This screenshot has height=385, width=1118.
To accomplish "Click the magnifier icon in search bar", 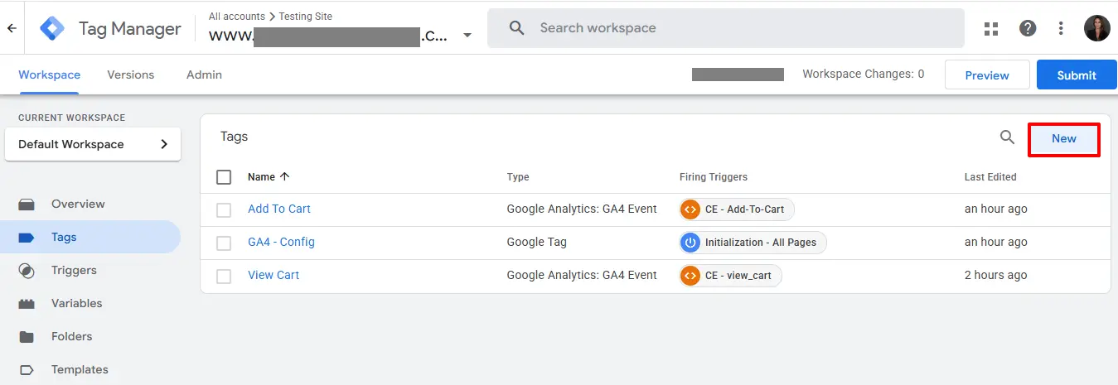I will [x=517, y=28].
